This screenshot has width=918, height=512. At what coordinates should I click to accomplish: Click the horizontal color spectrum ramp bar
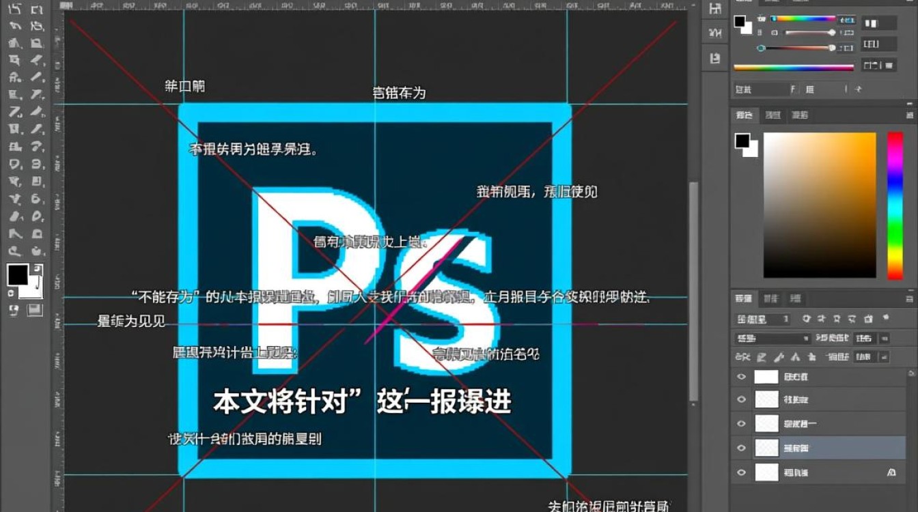(794, 68)
